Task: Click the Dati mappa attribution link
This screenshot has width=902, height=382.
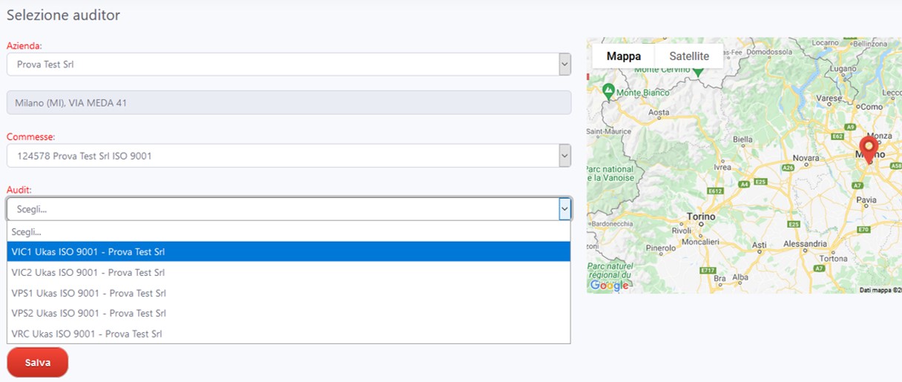Action: coord(880,289)
